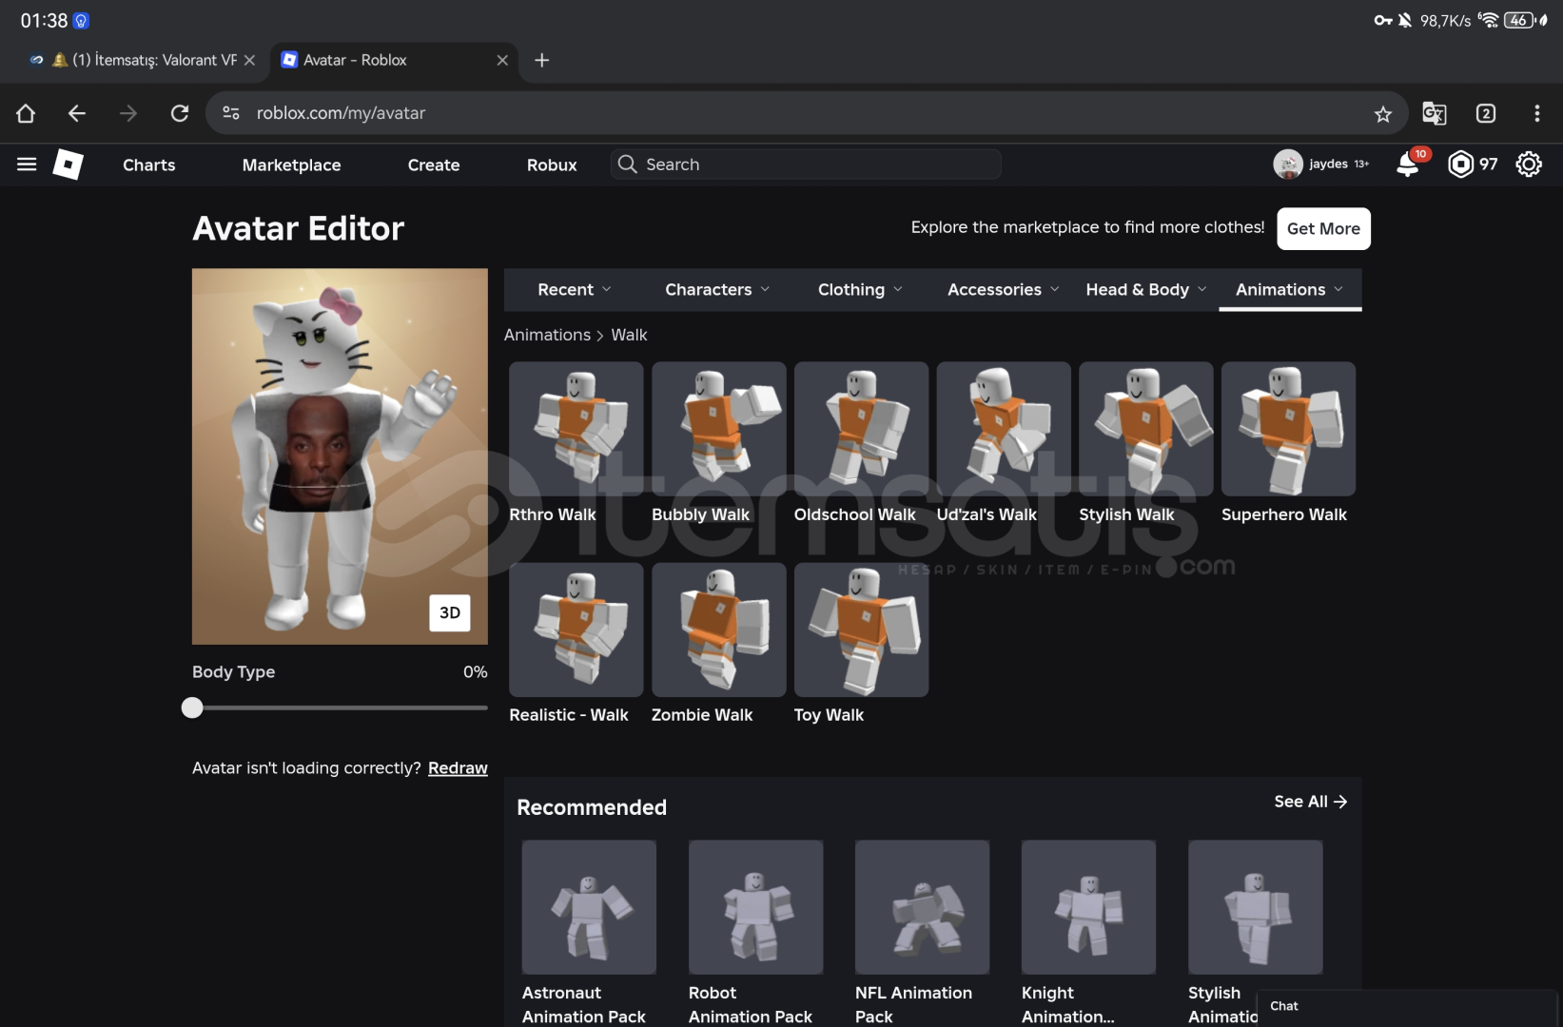Open the Roblox hamburger menu

coord(27,165)
